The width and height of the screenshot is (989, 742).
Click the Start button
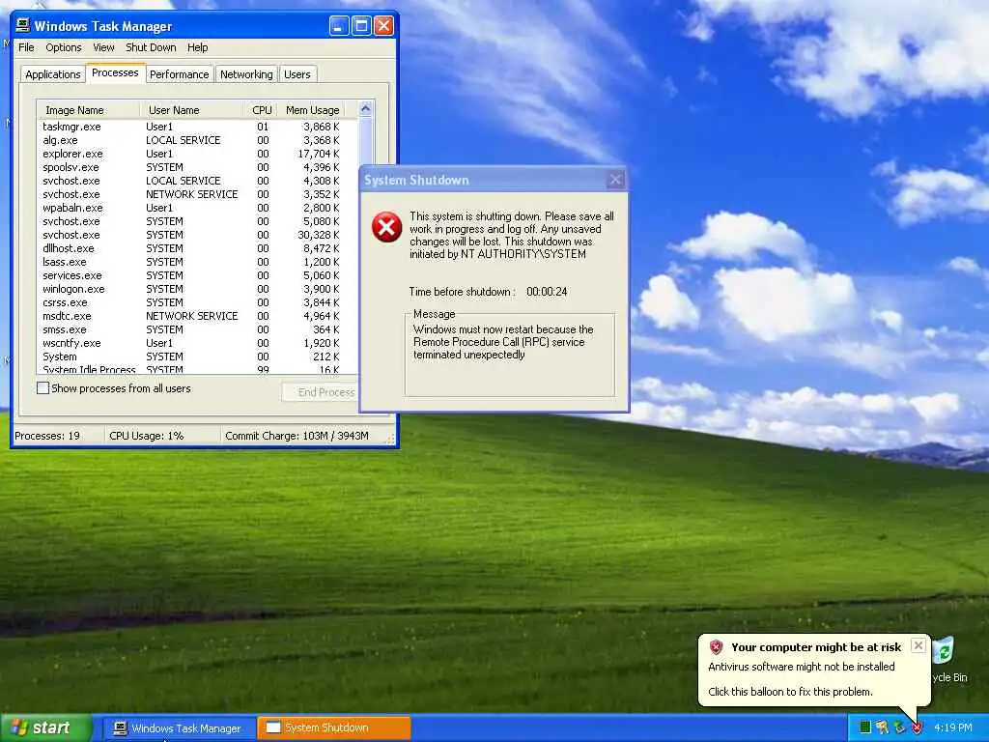(46, 728)
